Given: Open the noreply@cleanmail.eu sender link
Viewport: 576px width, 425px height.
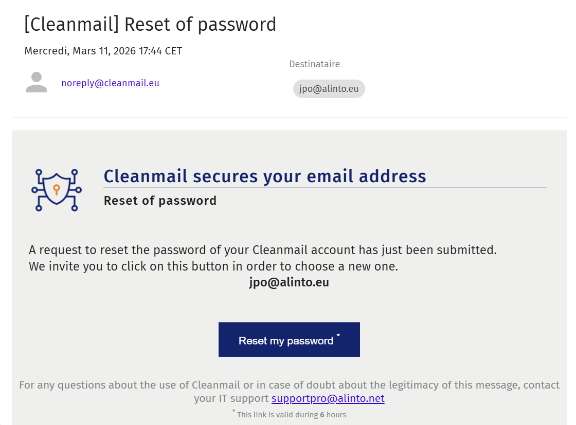Looking at the screenshot, I should [x=110, y=83].
